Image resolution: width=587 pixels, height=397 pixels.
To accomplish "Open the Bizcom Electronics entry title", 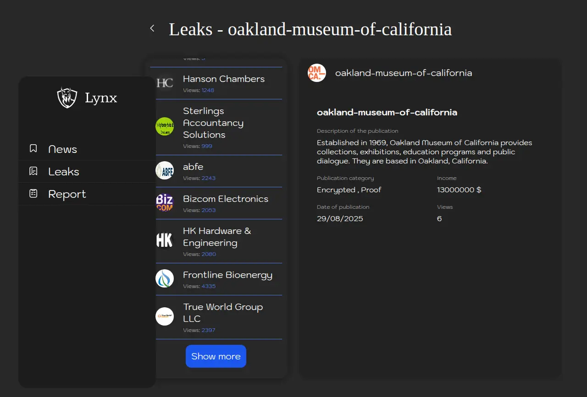I will (x=226, y=199).
